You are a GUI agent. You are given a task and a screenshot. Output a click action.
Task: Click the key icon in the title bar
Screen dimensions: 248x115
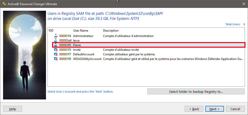point(4,4)
